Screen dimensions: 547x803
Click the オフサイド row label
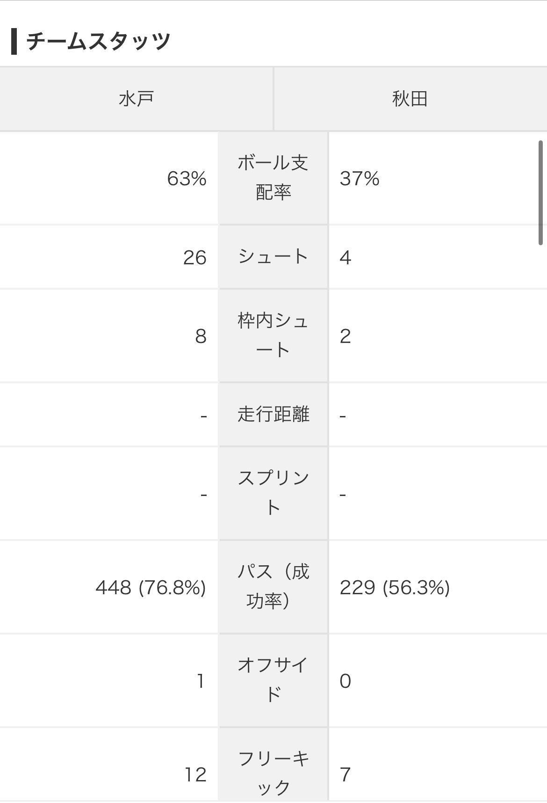(x=273, y=680)
